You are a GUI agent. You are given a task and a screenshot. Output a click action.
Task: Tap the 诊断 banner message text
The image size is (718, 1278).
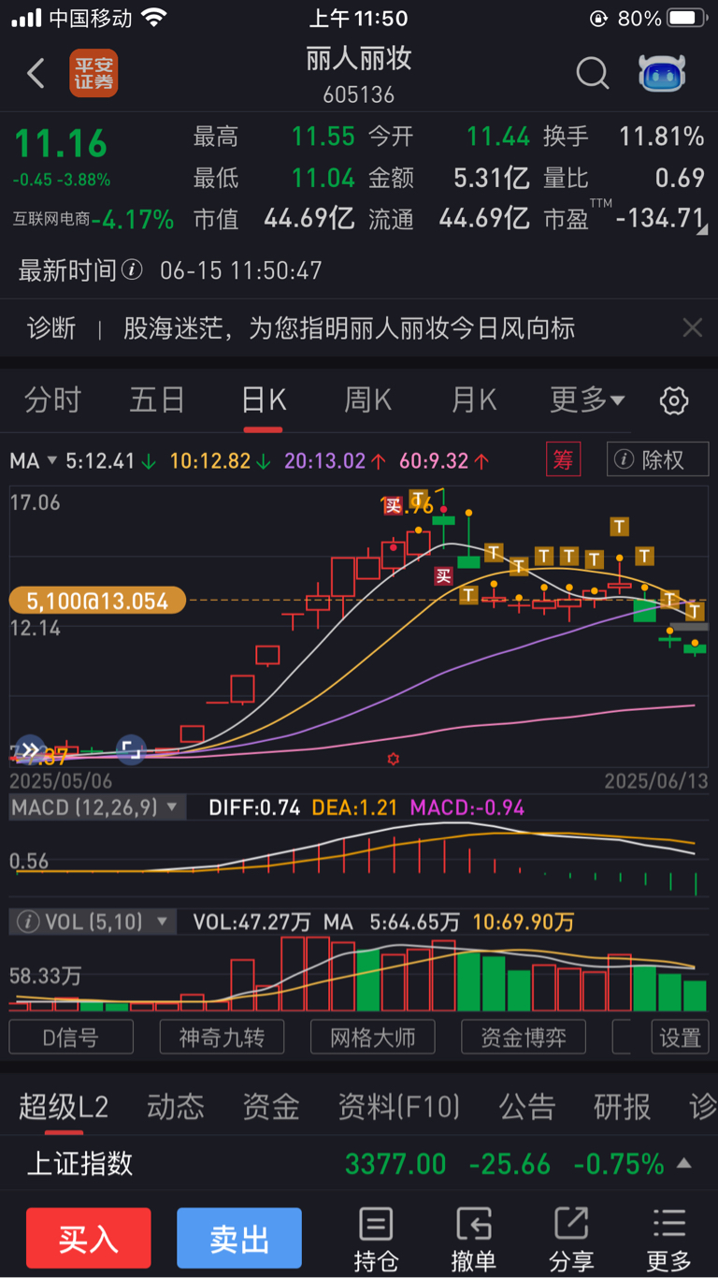[350, 327]
